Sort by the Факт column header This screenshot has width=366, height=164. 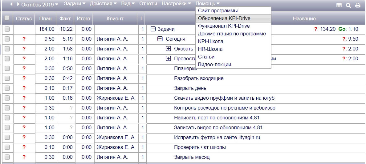65,18
